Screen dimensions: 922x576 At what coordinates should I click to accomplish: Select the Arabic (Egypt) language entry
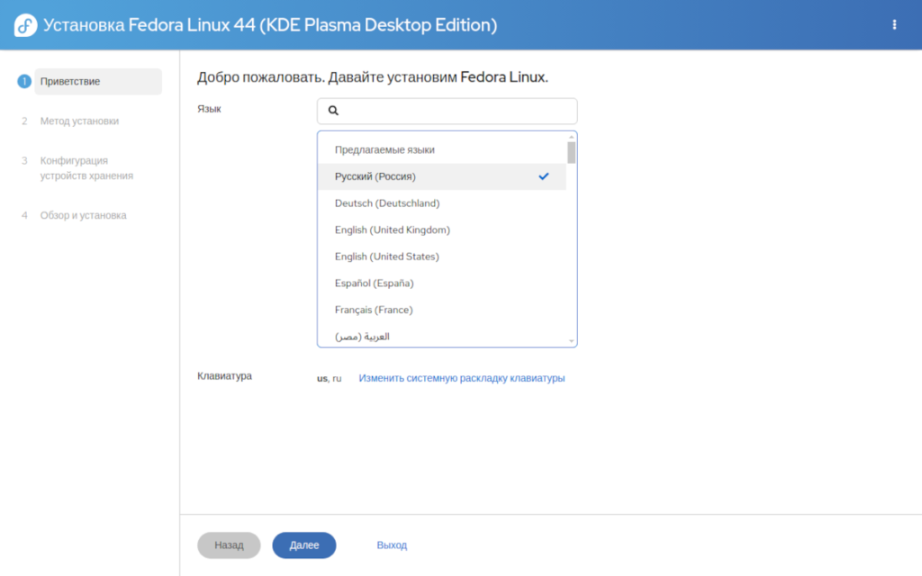[441, 337]
